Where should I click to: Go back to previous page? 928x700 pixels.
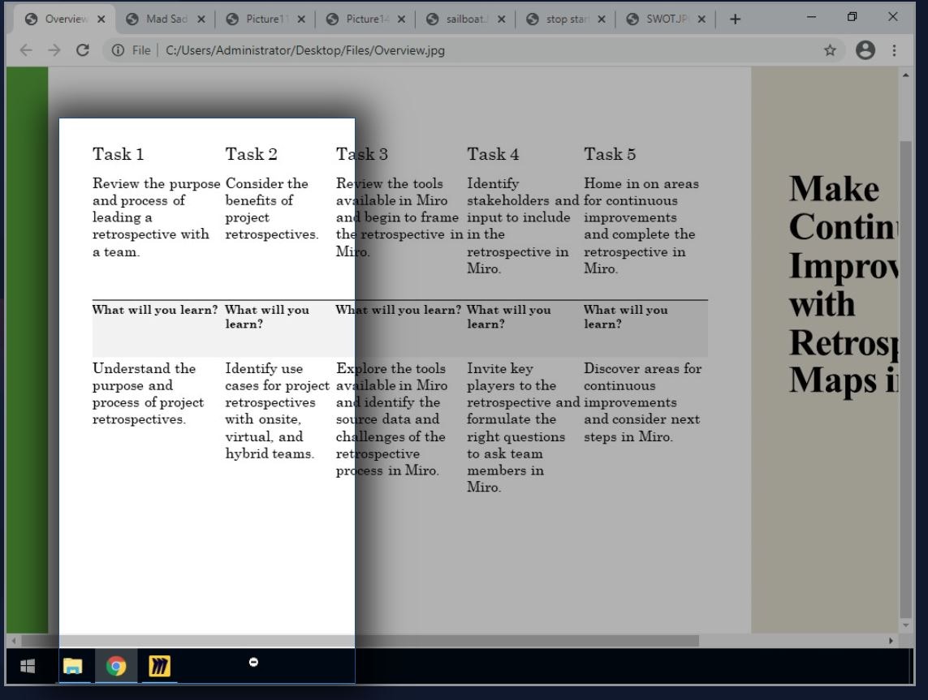(x=26, y=50)
